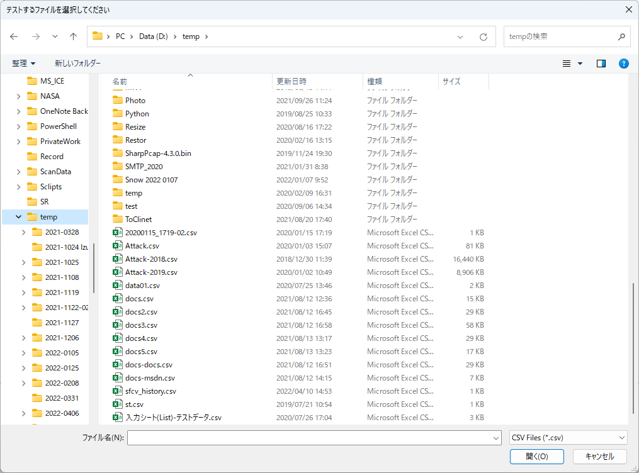The height and width of the screenshot is (473, 639).
Task: Expand the NASA folder in tree
Action: 18,96
